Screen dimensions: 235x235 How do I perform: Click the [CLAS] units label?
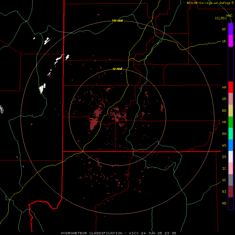221,18
